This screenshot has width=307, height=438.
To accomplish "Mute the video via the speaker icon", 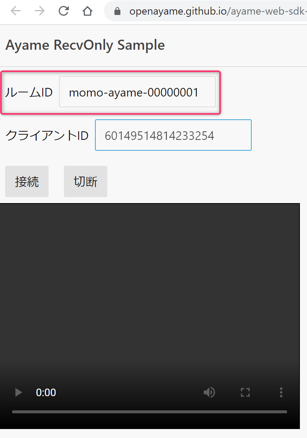I will (209, 392).
